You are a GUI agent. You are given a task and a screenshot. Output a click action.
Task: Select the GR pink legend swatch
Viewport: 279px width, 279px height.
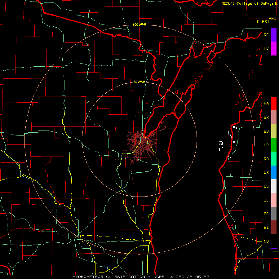(274, 117)
